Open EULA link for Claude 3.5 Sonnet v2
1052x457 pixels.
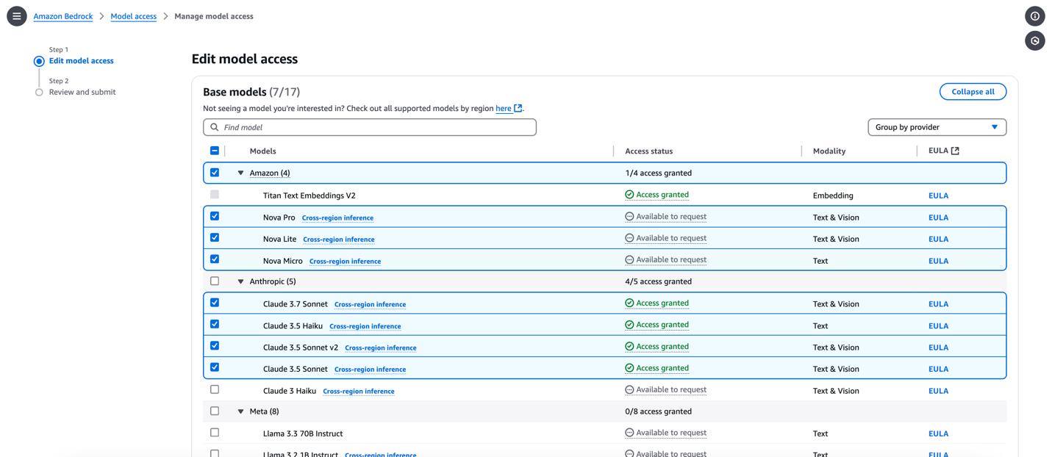[x=938, y=348]
